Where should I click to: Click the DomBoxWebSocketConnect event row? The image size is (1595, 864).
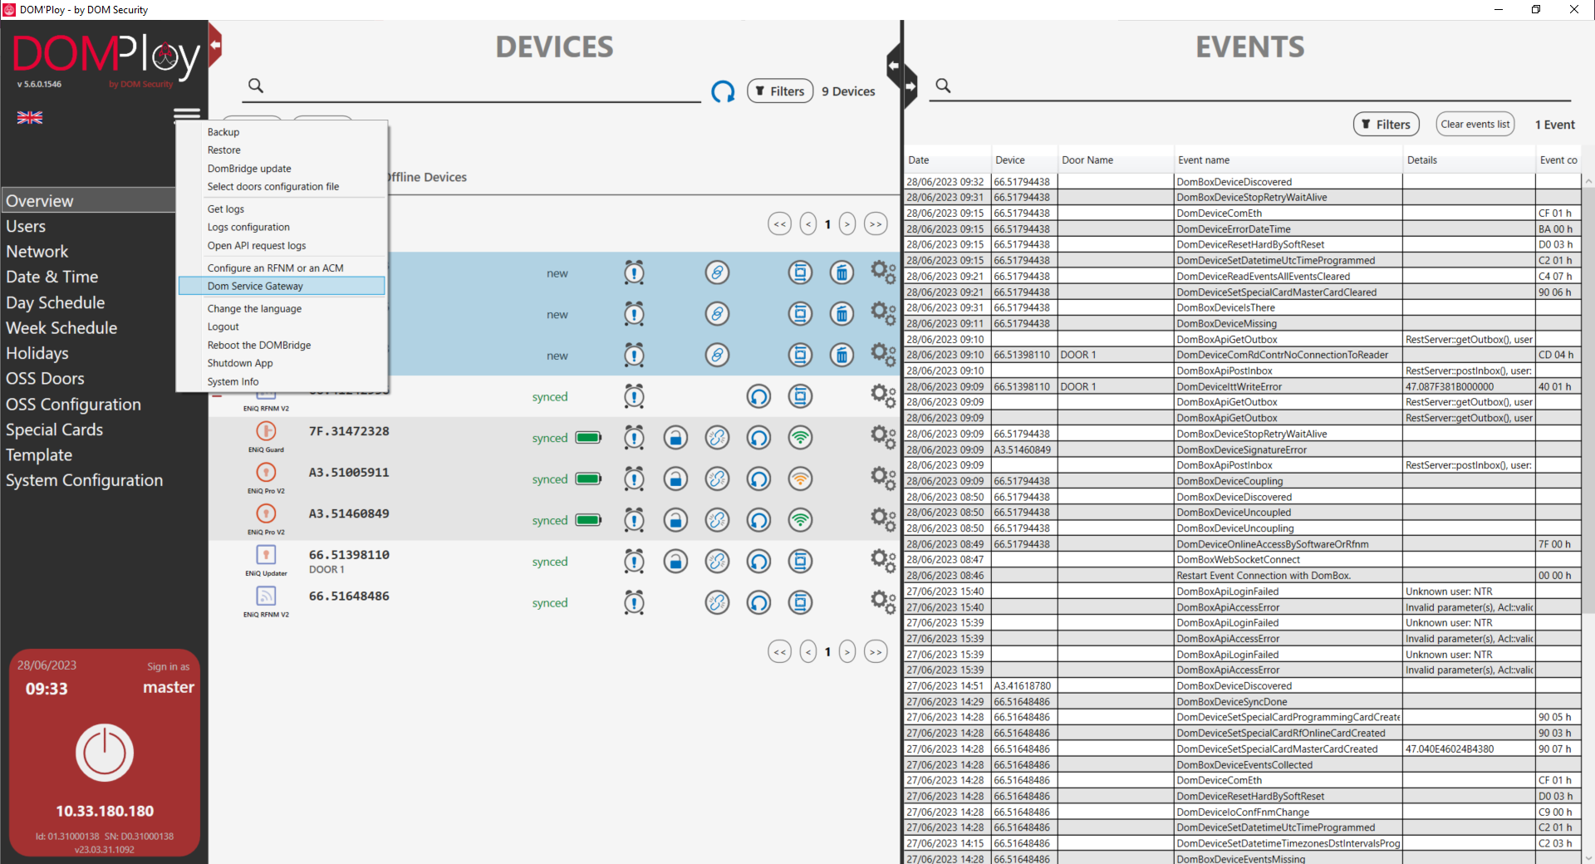click(x=1244, y=560)
